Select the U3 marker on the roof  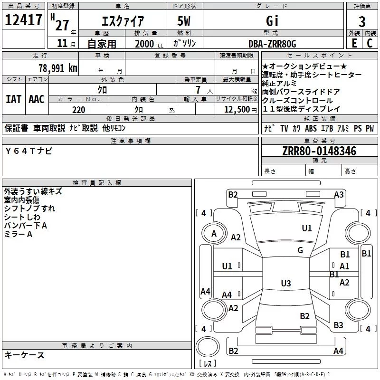pos(285,284)
